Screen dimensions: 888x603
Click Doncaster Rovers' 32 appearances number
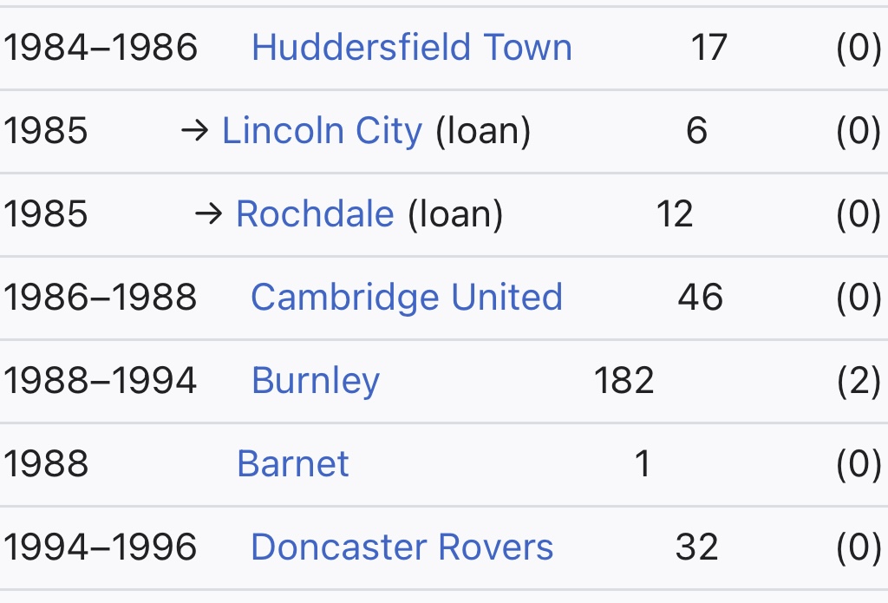coord(696,547)
